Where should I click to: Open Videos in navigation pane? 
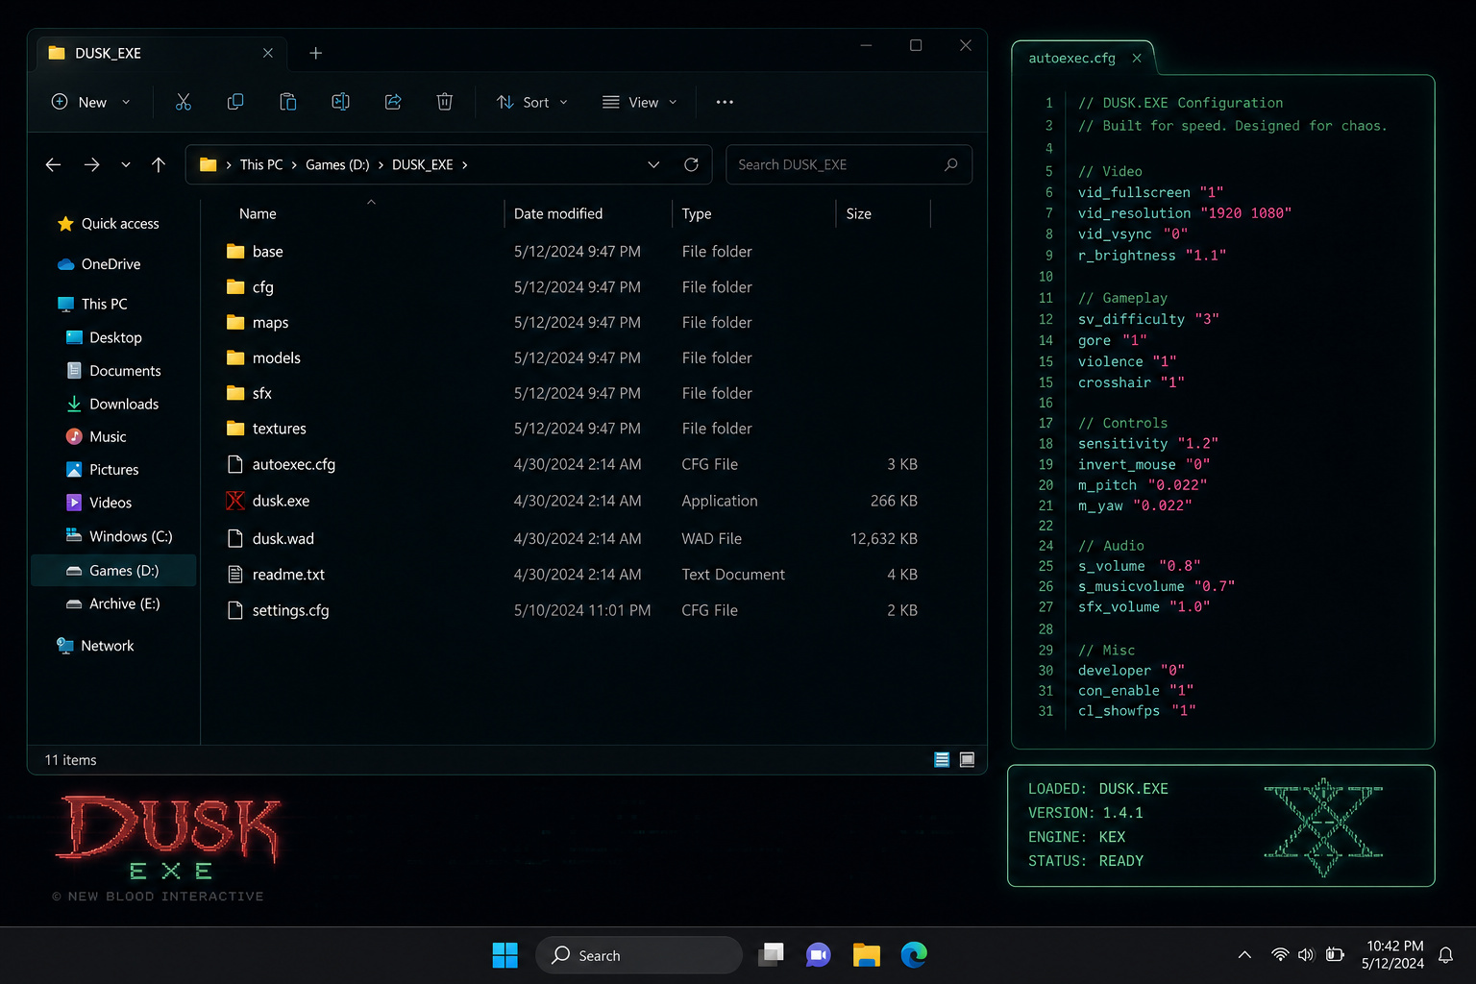99,503
